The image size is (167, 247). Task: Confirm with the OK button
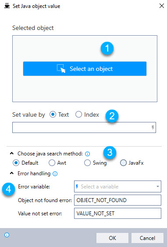tap(112, 238)
